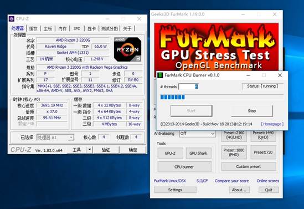Select Preset:1080 (FHD) benchmark
Viewport: 304px width, 209px height.
234,152
